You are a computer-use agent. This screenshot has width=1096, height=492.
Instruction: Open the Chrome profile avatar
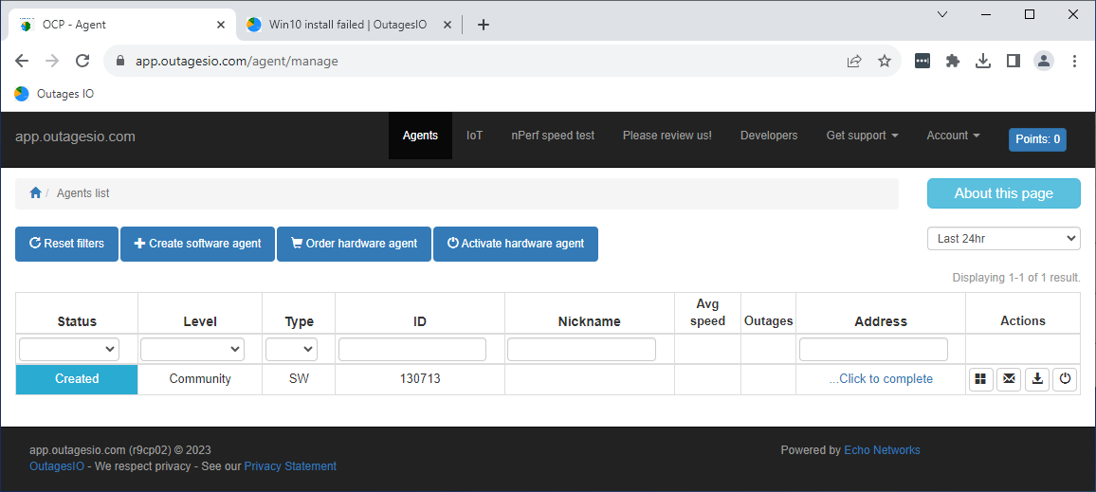pyautogui.click(x=1044, y=61)
